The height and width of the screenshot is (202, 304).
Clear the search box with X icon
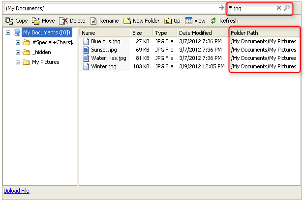pos(279,8)
